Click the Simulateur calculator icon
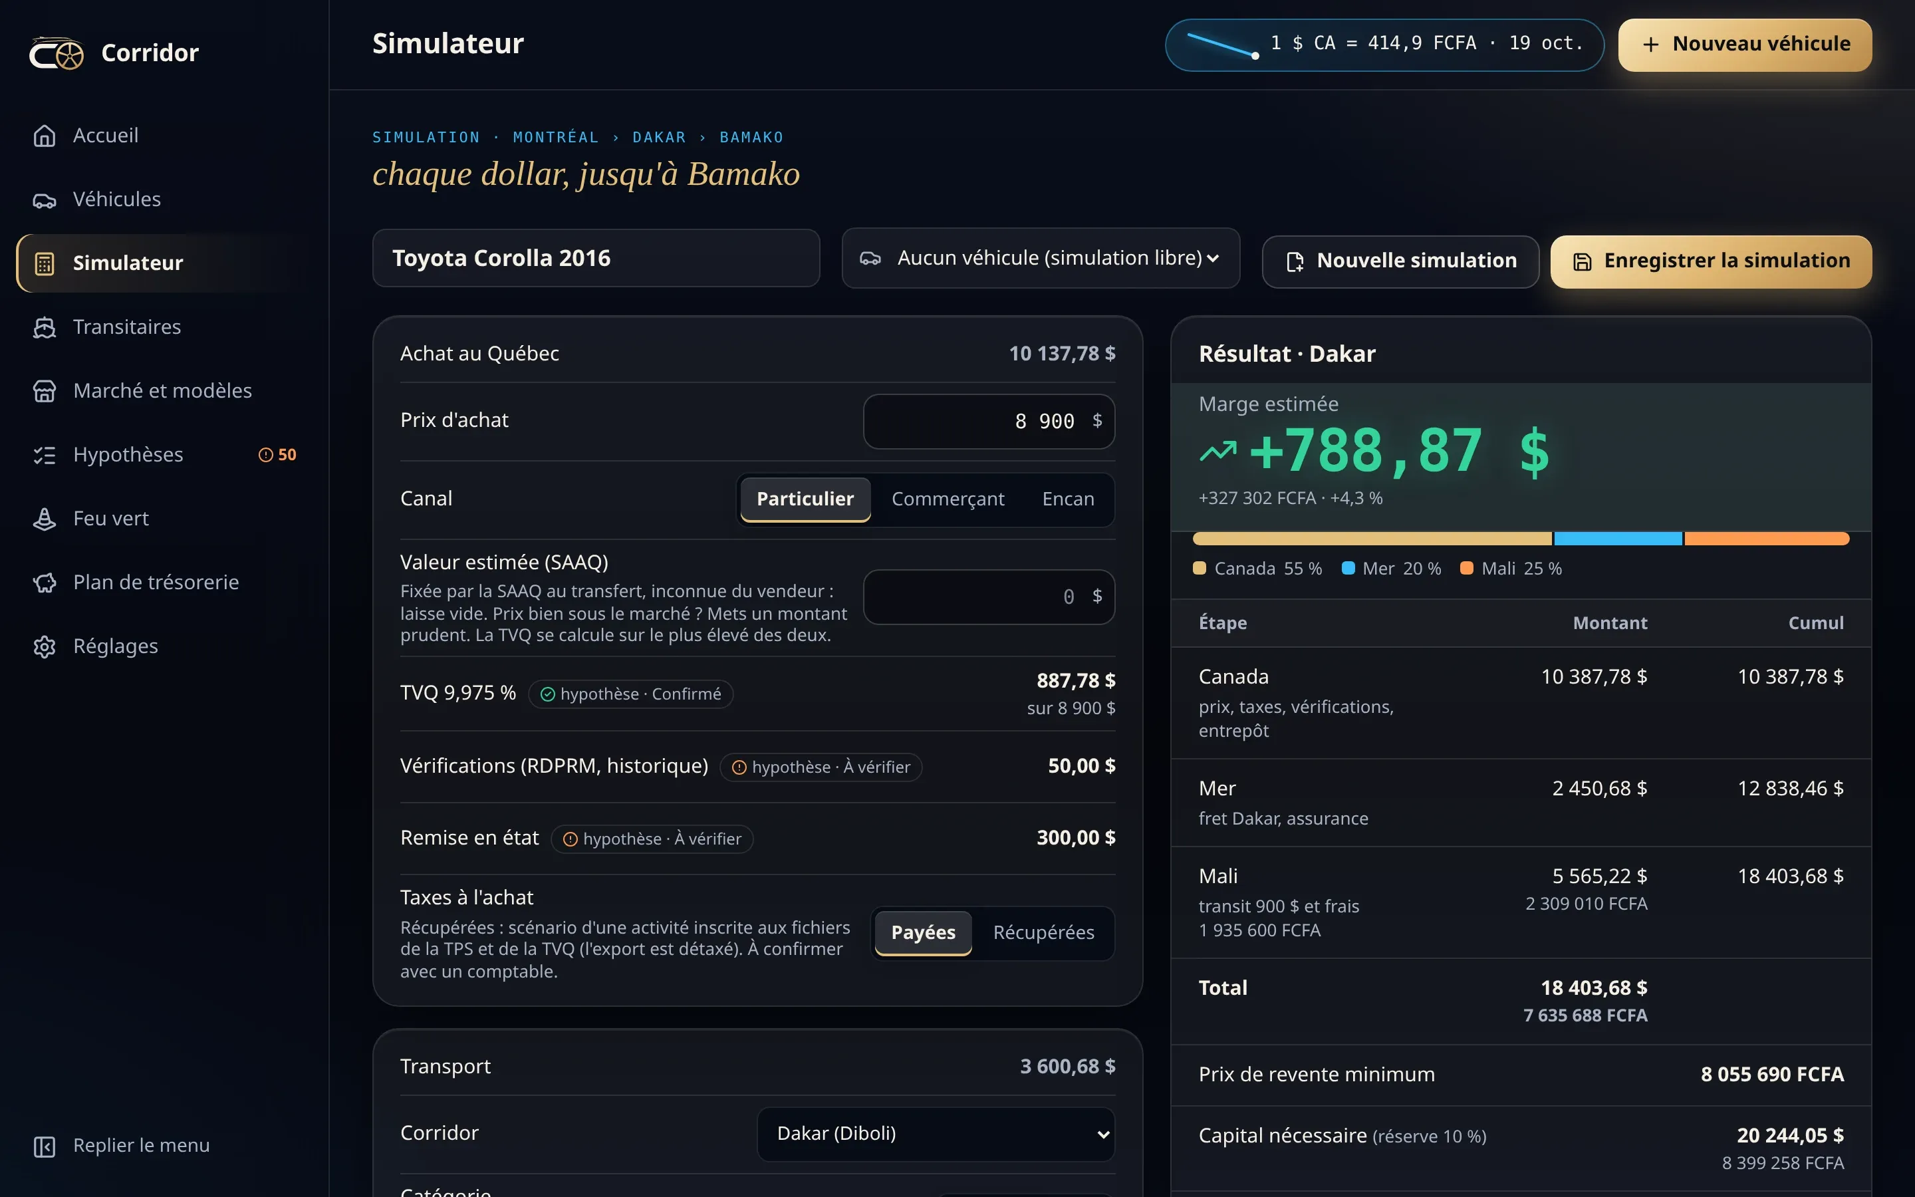Viewport: 1915px width, 1197px height. [x=45, y=263]
